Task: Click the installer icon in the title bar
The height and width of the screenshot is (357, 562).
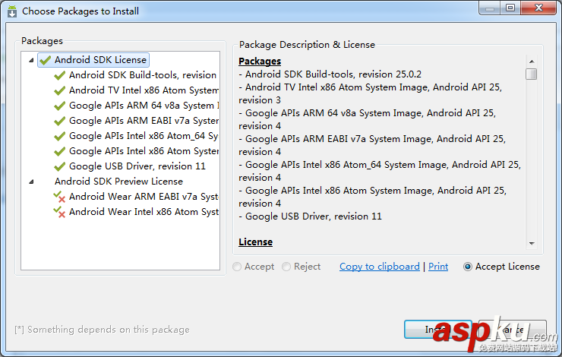Action: (11, 11)
